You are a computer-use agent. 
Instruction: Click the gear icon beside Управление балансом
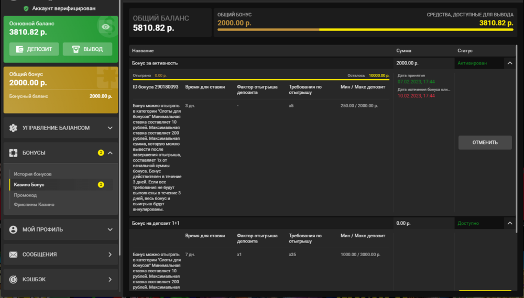13,128
